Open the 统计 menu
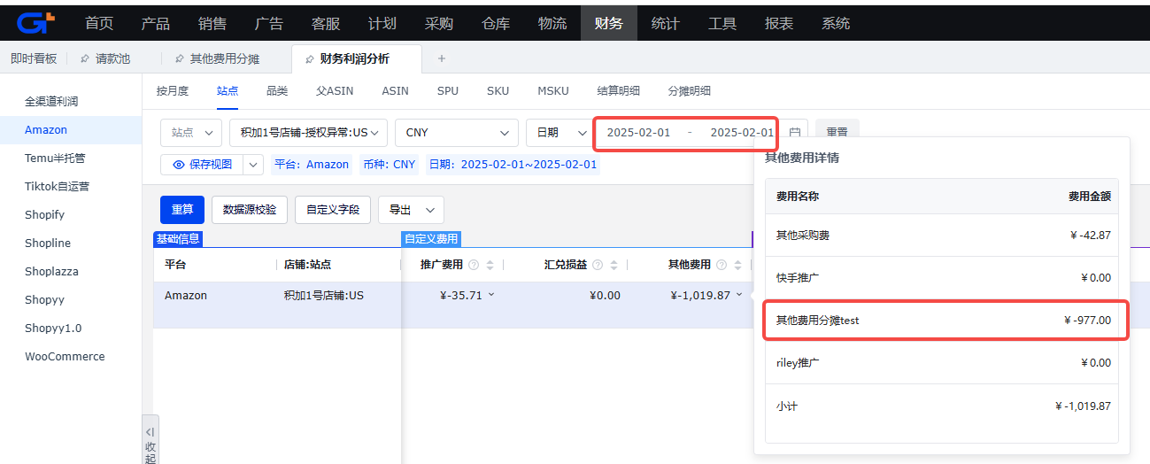Image resolution: width=1150 pixels, height=464 pixels. coord(666,23)
